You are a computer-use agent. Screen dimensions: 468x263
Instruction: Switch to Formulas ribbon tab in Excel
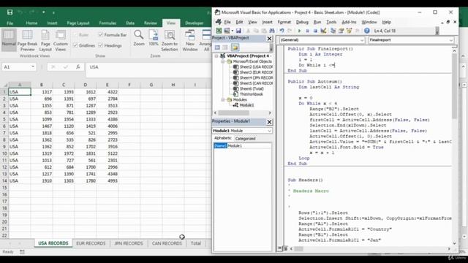click(x=107, y=23)
